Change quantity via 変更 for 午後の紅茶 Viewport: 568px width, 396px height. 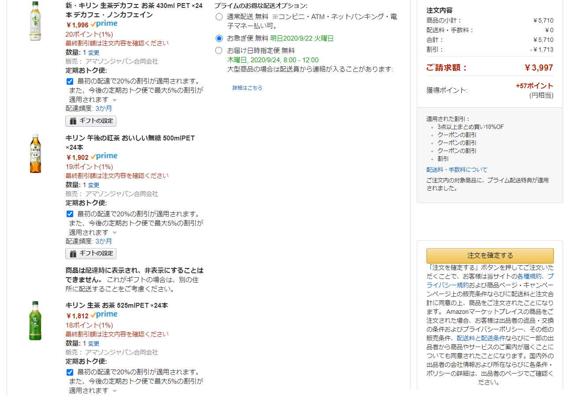click(x=93, y=185)
